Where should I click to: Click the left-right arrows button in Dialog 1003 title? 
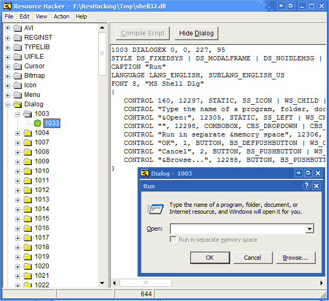[x=298, y=173]
